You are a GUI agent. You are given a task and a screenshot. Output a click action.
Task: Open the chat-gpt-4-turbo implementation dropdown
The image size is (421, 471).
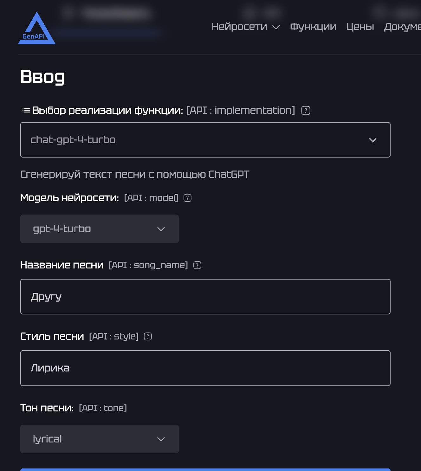(x=205, y=140)
